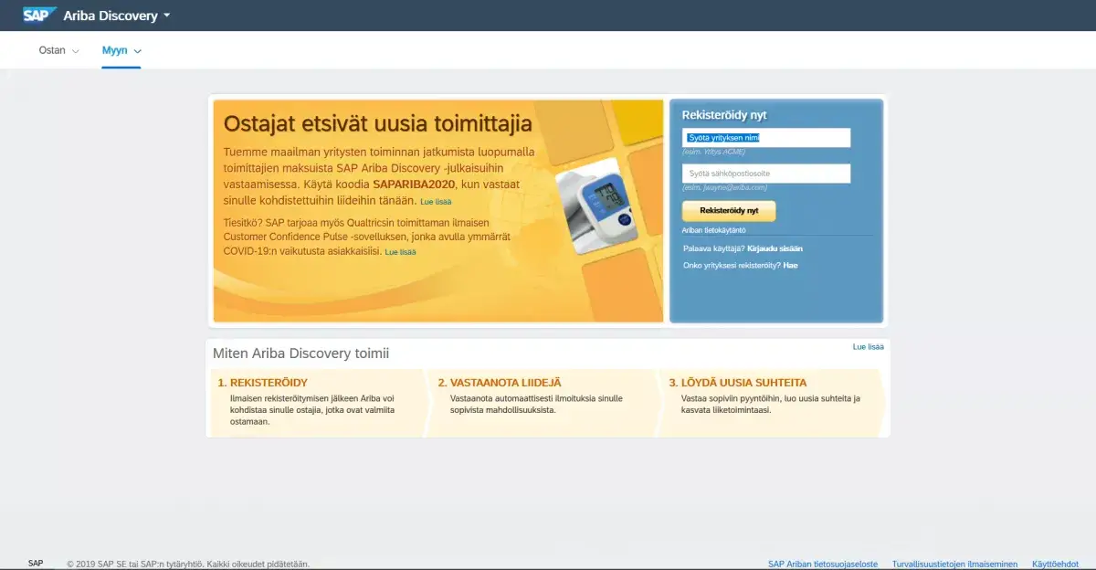The image size is (1096, 570).
Task: Open Lue lisää after the SAPARIBA2020 text
Action: click(x=436, y=201)
